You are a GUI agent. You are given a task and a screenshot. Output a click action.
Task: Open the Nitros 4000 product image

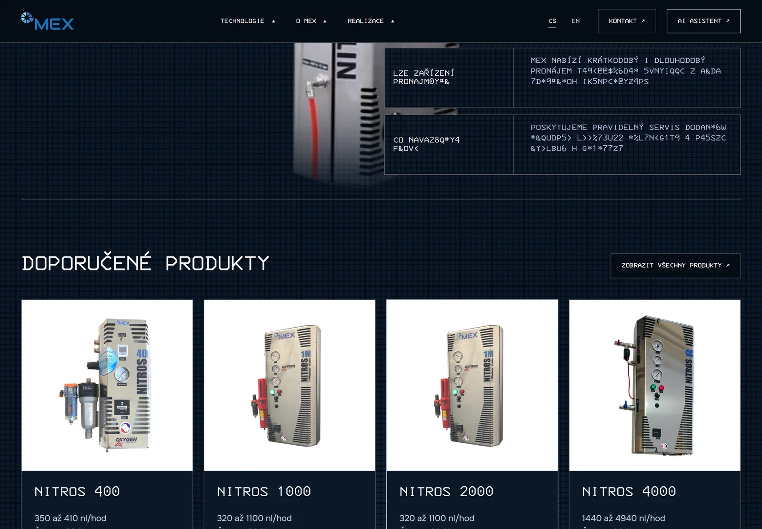tap(655, 385)
